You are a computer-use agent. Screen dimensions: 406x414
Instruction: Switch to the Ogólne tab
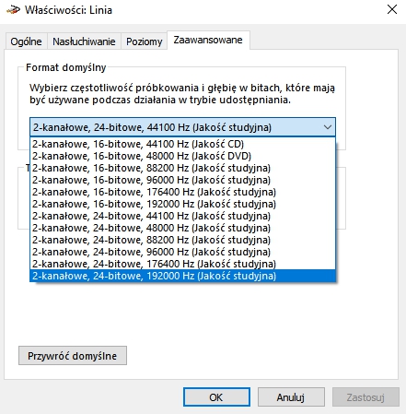26,41
